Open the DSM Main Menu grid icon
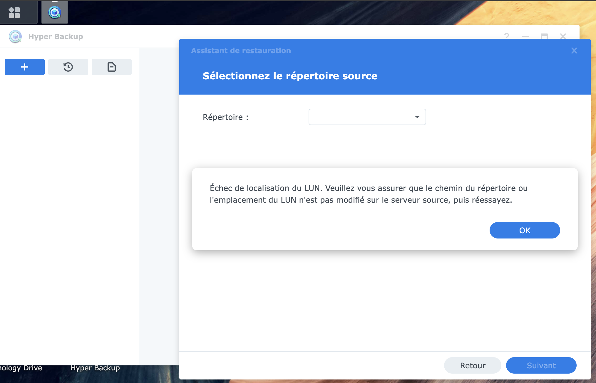The height and width of the screenshot is (383, 596). [14, 12]
